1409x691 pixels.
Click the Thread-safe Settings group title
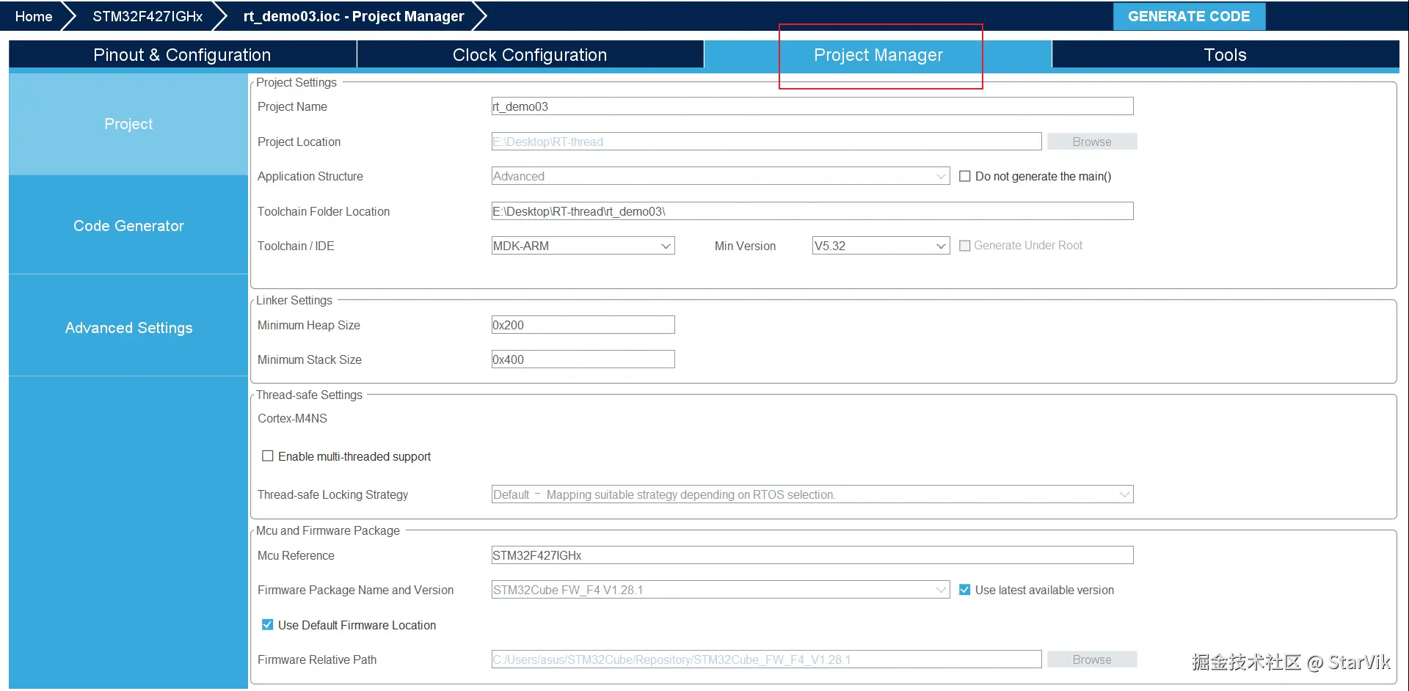point(309,395)
